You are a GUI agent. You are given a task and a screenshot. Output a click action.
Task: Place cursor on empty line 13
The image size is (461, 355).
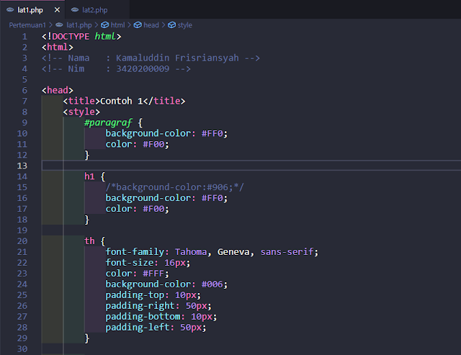click(x=251, y=166)
